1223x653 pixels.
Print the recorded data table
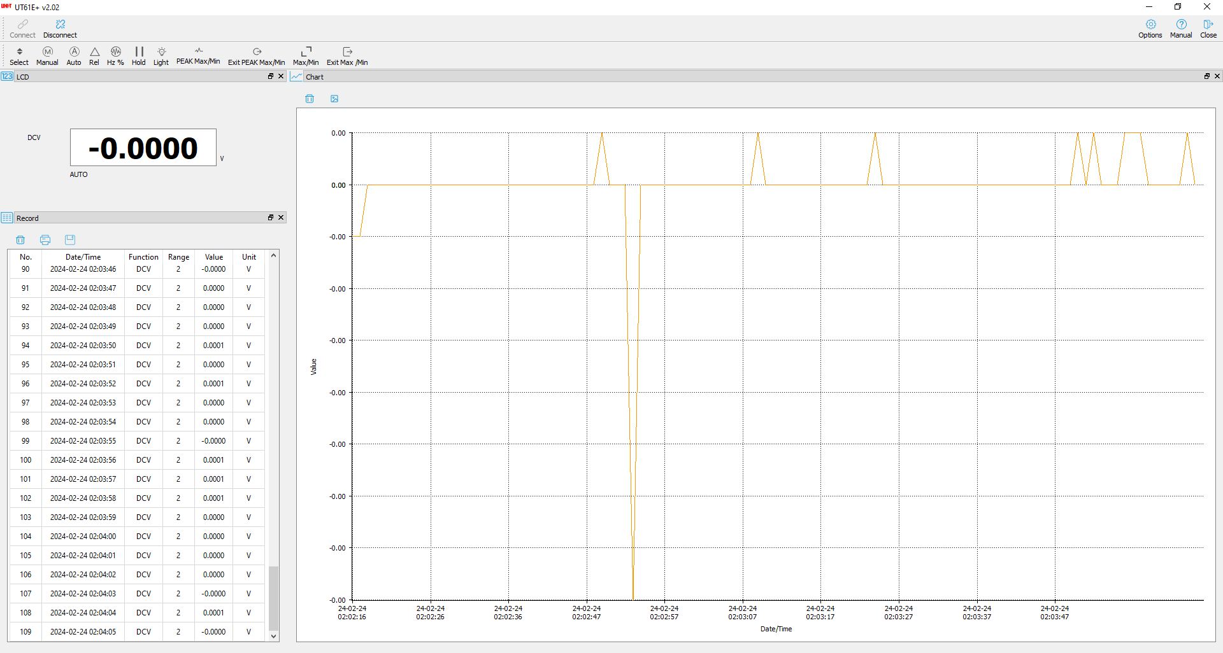tap(45, 240)
